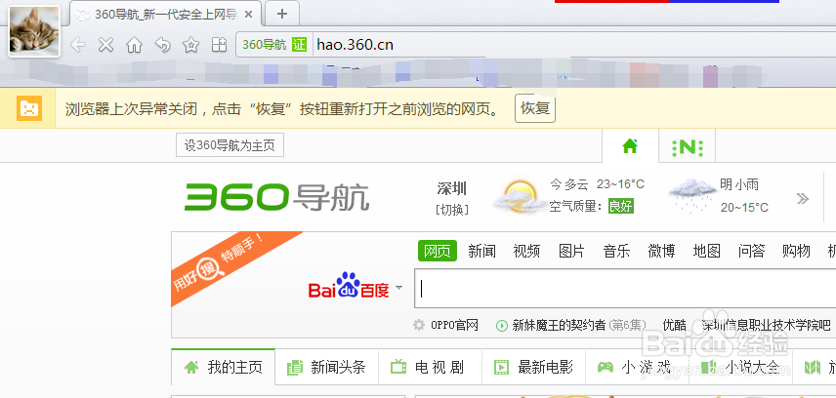Go back with the back arrow

tap(78, 45)
